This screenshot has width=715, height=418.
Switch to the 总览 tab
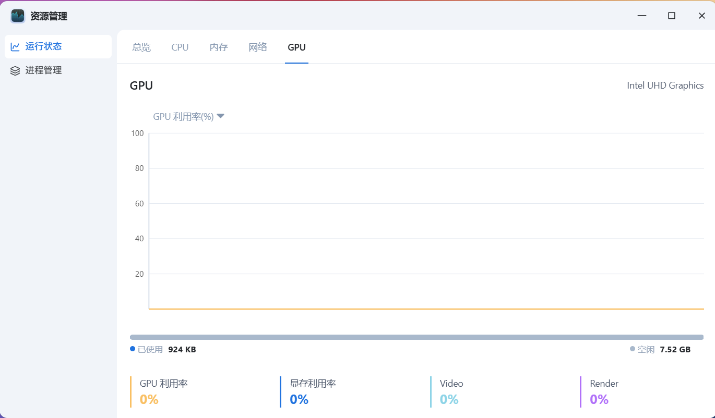[141, 47]
